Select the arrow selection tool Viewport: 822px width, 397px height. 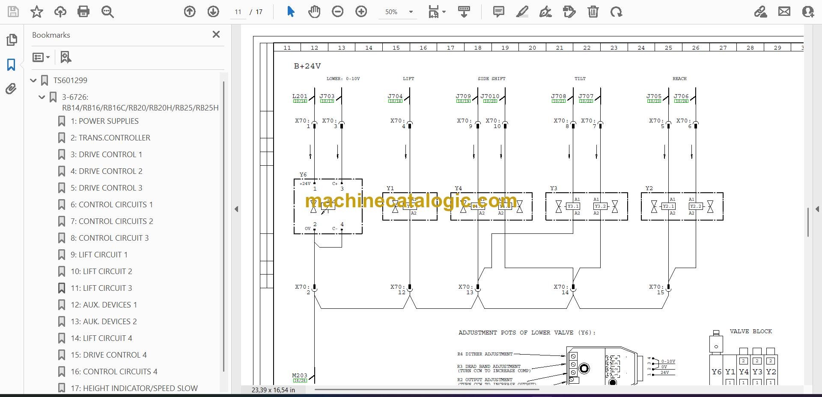pyautogui.click(x=291, y=12)
